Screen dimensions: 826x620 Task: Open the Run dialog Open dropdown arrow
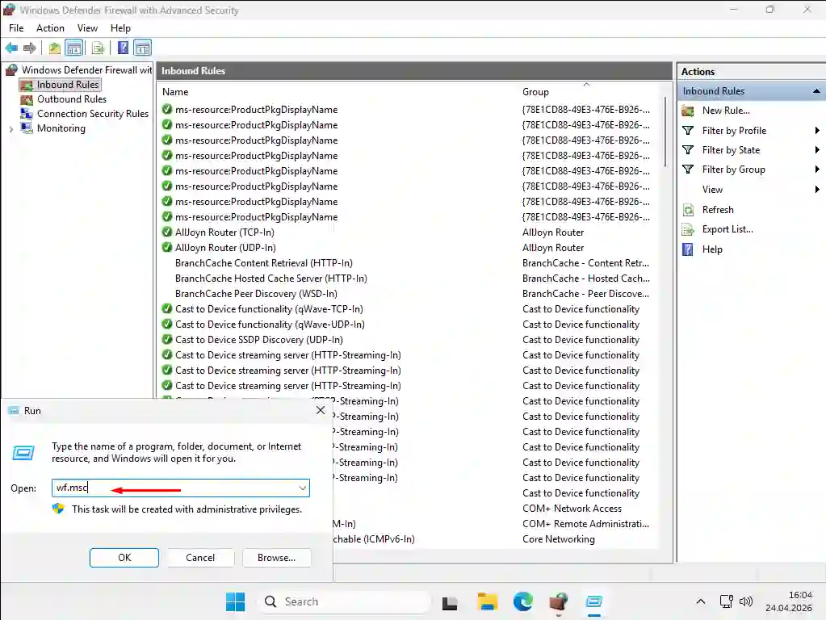pyautogui.click(x=302, y=488)
